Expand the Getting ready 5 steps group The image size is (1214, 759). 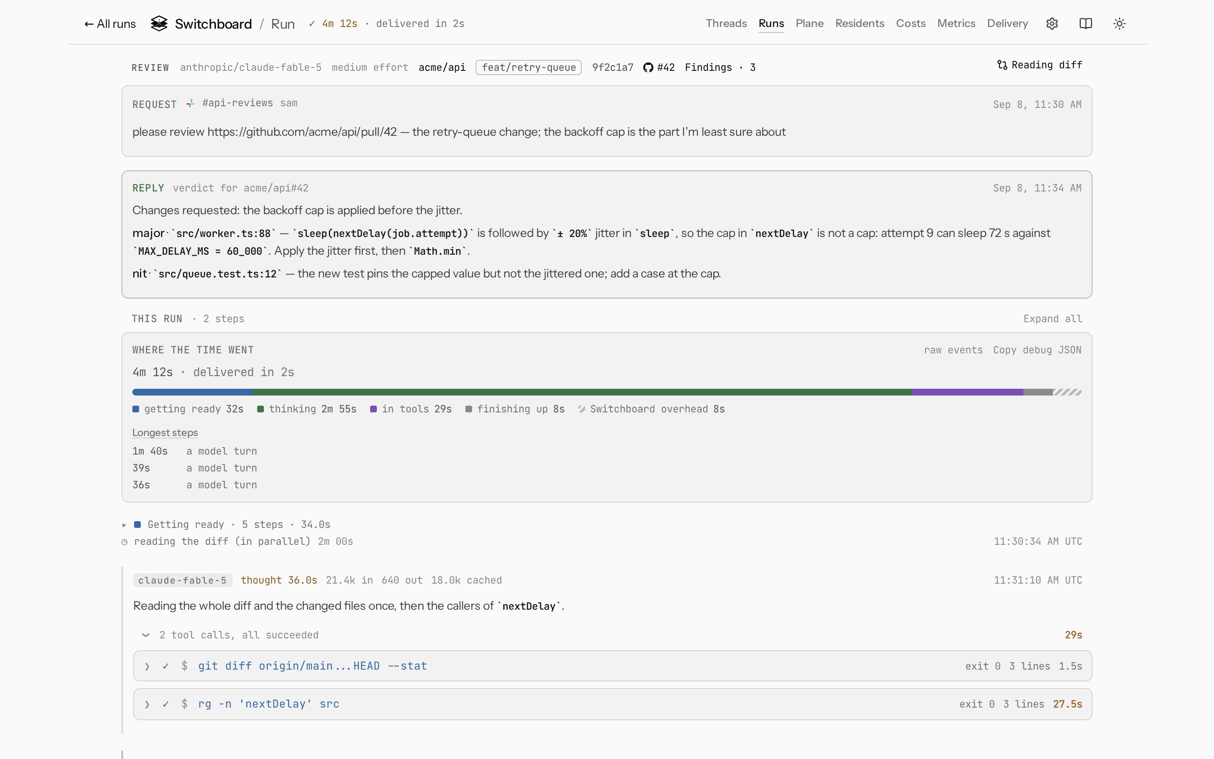(227, 525)
